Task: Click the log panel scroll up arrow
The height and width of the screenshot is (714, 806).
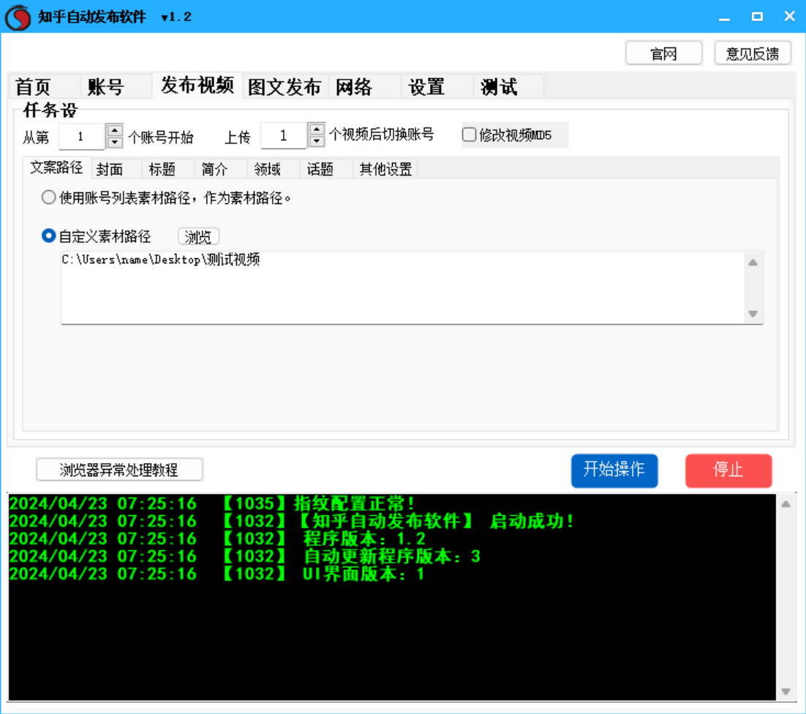Action: tap(786, 504)
